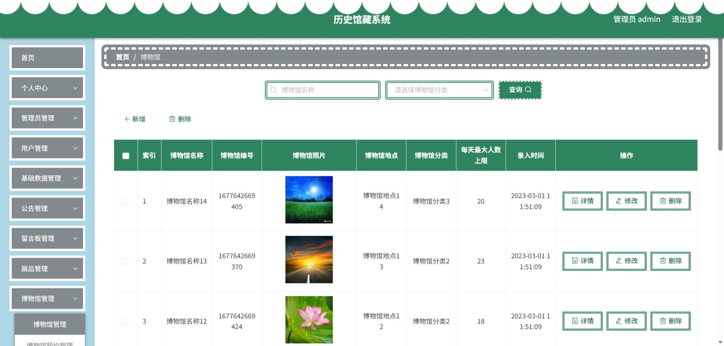Toggle the select-all checkbox in table header

tap(126, 156)
